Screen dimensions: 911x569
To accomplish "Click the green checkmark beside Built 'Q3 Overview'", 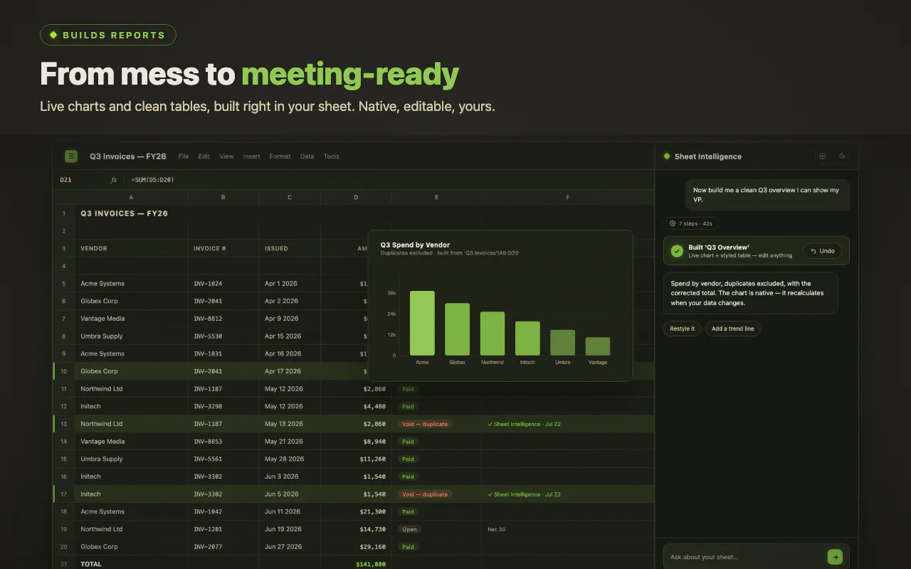I will coord(677,250).
